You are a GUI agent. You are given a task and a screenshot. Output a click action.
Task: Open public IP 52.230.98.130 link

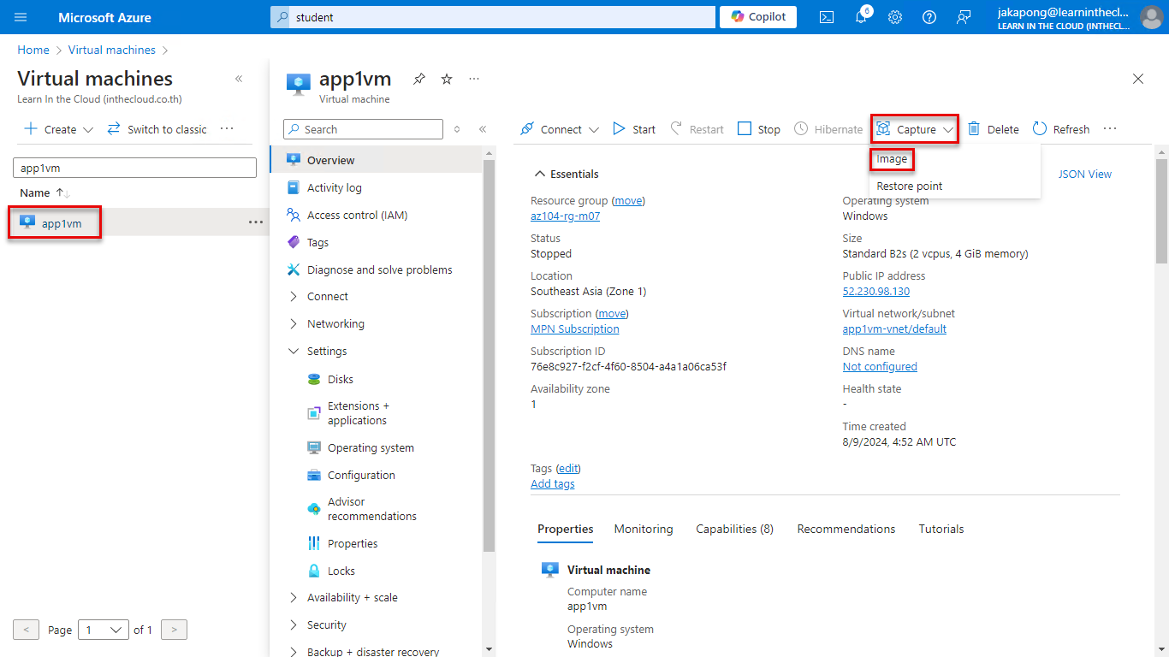coord(876,292)
